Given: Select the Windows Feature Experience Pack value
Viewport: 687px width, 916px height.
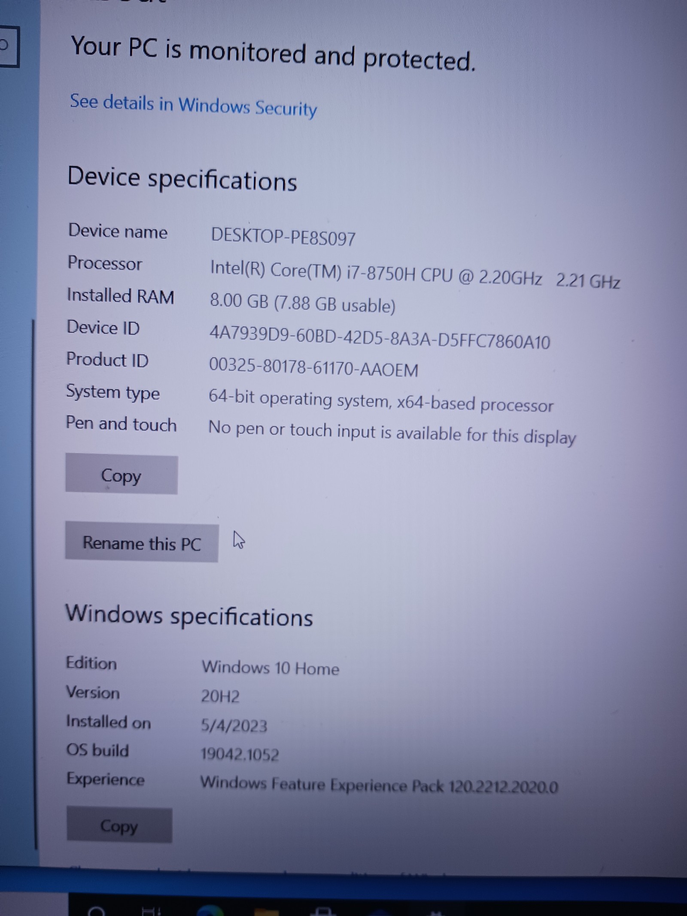Looking at the screenshot, I should click(379, 785).
